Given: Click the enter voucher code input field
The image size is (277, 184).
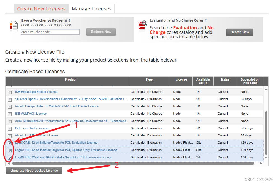Looking at the screenshot, I should [x=50, y=32].
